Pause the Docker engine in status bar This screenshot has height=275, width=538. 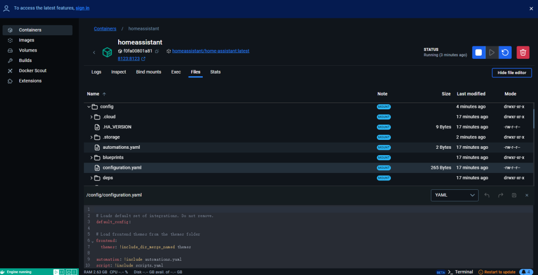pyautogui.click(x=62, y=272)
